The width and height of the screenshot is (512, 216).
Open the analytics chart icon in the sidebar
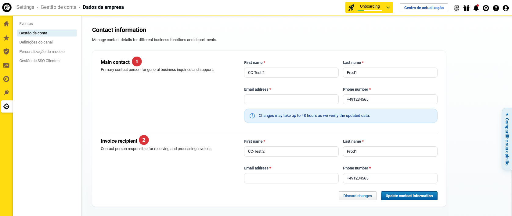point(6,65)
